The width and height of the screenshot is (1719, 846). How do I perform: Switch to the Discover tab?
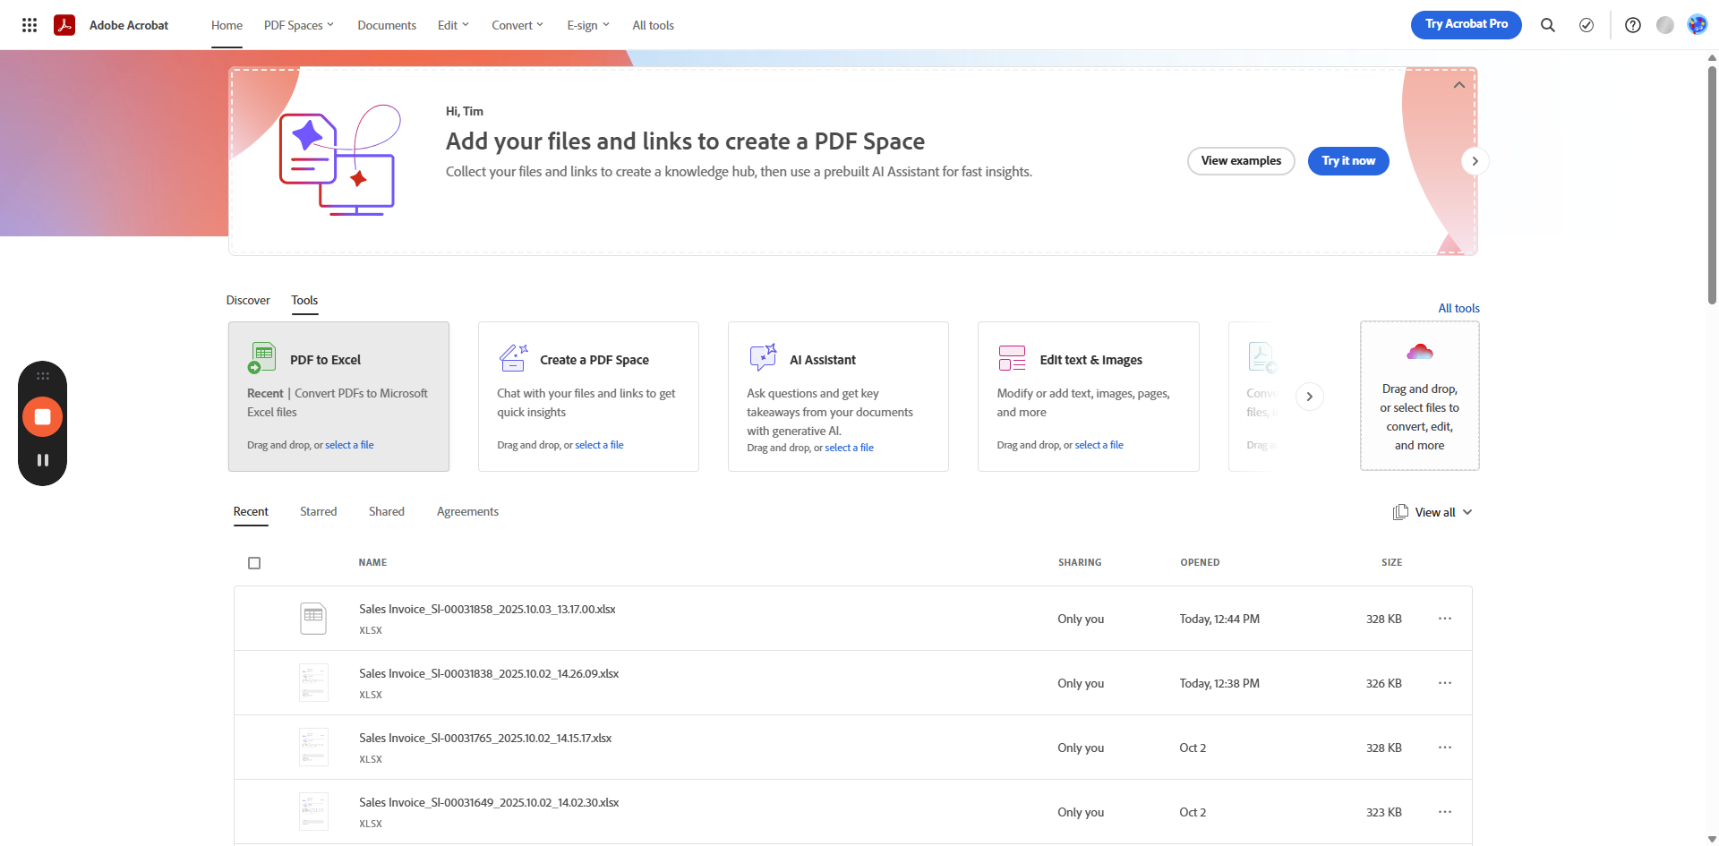point(248,300)
